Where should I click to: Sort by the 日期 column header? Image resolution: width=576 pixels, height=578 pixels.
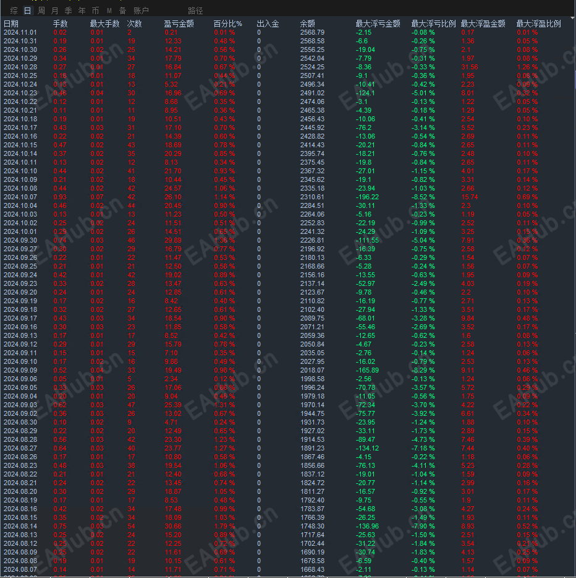coord(11,24)
